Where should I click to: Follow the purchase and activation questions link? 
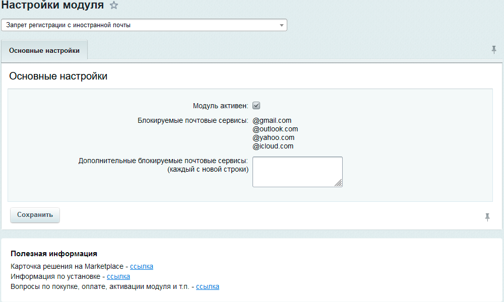tap(208, 286)
